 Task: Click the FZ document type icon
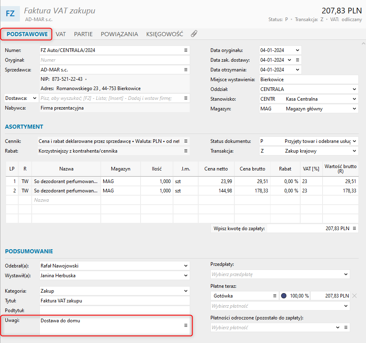pos(10,13)
